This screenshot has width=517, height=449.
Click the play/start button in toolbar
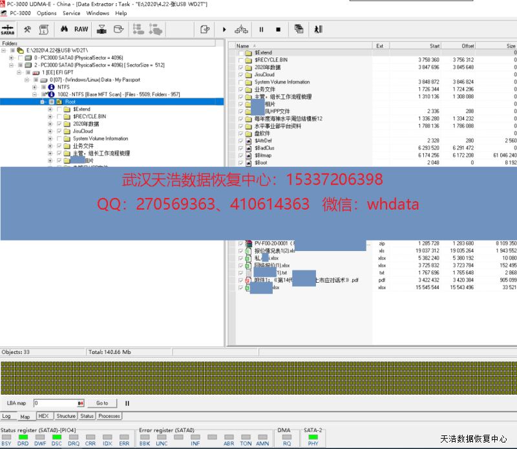click(x=224, y=29)
